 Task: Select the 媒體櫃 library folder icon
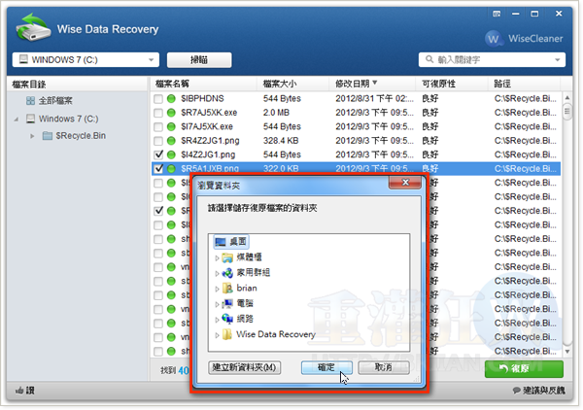(x=226, y=257)
